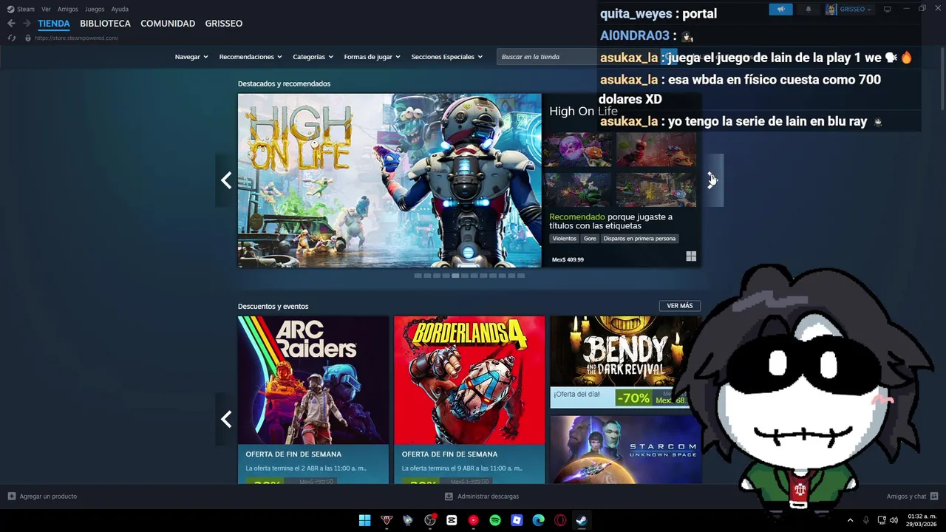Click the padlock icon beside the URL
This screenshot has height=532, width=946.
(x=28, y=38)
